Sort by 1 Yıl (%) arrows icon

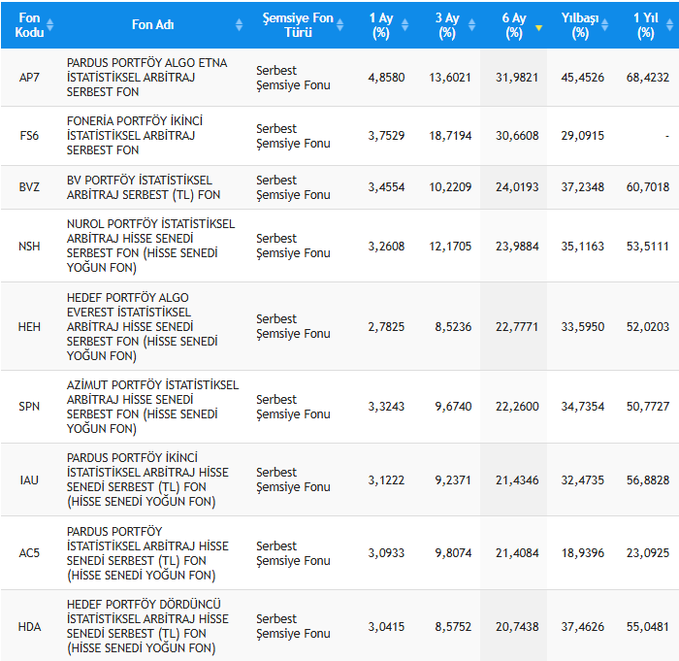click(669, 24)
